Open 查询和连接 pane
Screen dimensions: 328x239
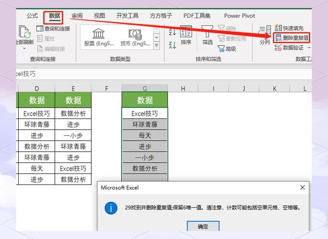[53, 29]
